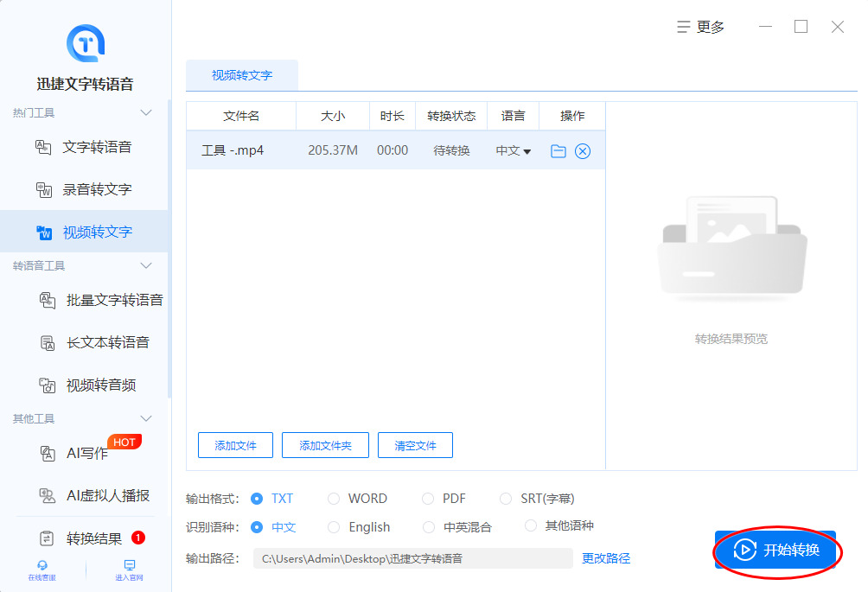Image resolution: width=868 pixels, height=592 pixels.
Task: Select WORD output format
Action: (333, 499)
